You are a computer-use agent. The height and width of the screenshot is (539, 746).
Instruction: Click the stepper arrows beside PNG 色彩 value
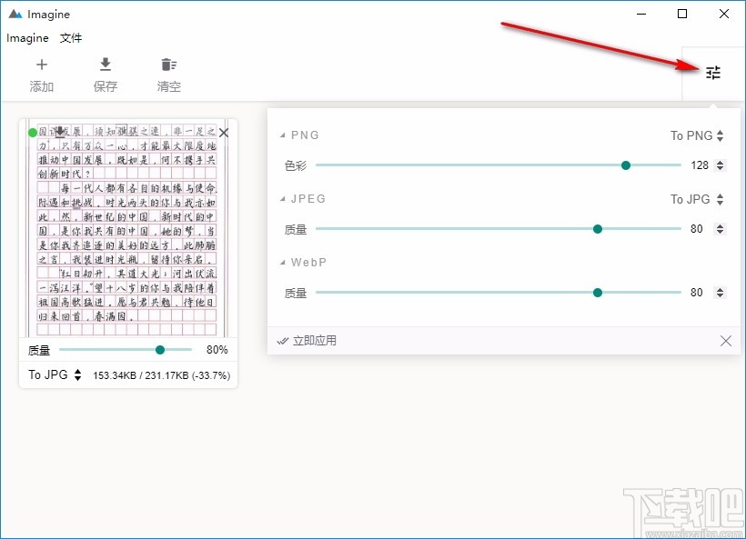tap(720, 165)
